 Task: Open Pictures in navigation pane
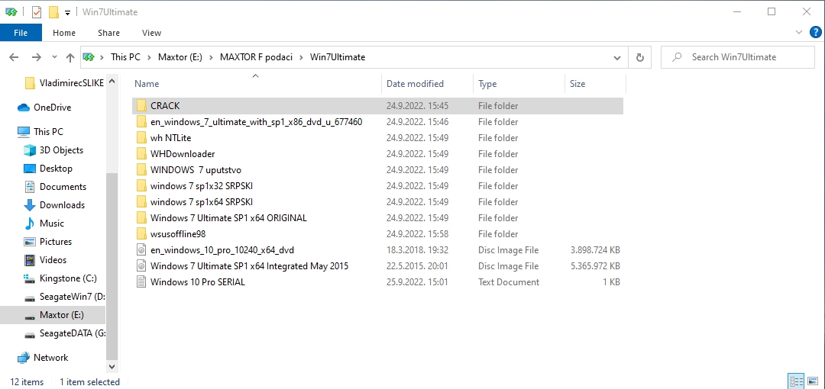click(x=56, y=242)
